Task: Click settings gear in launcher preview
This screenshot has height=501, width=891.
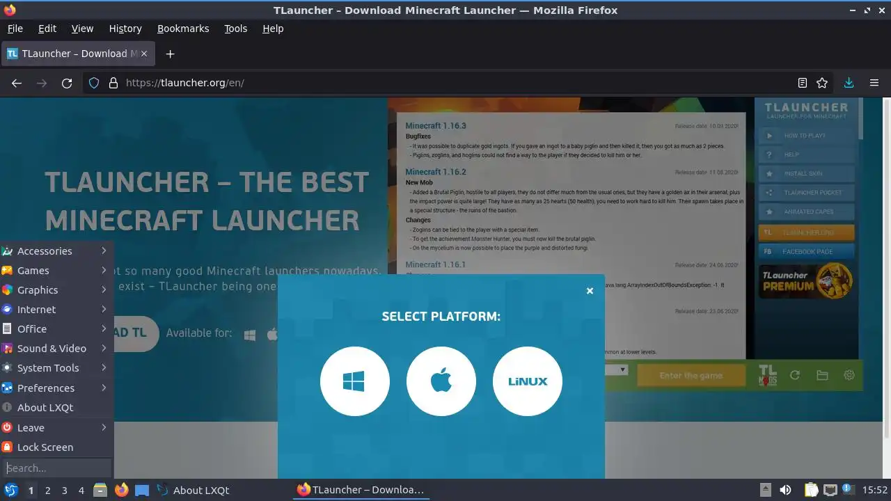Action: tap(849, 376)
